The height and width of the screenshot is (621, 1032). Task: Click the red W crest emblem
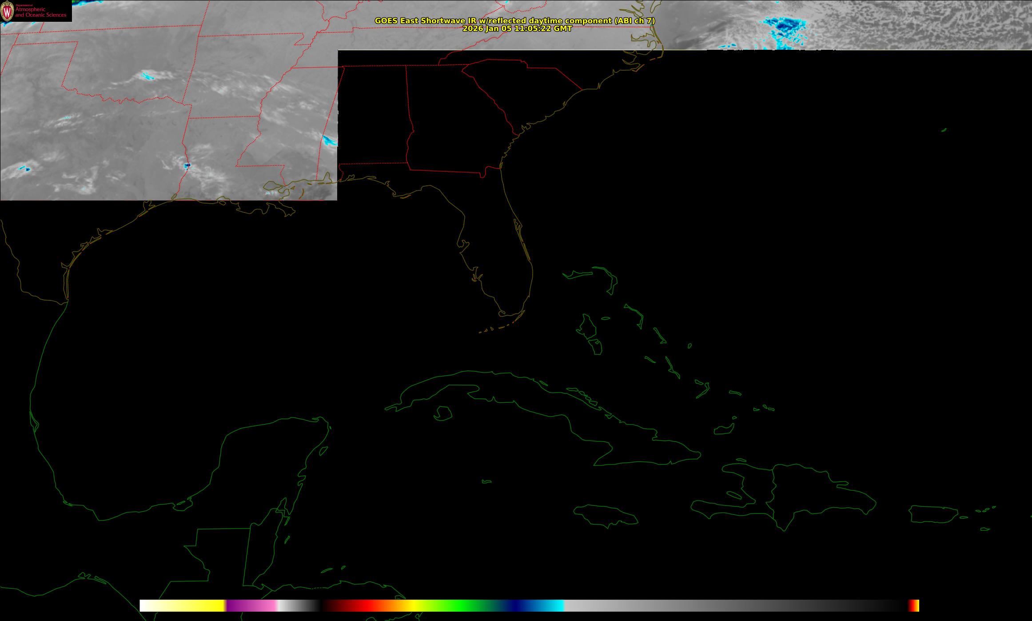[x=8, y=11]
